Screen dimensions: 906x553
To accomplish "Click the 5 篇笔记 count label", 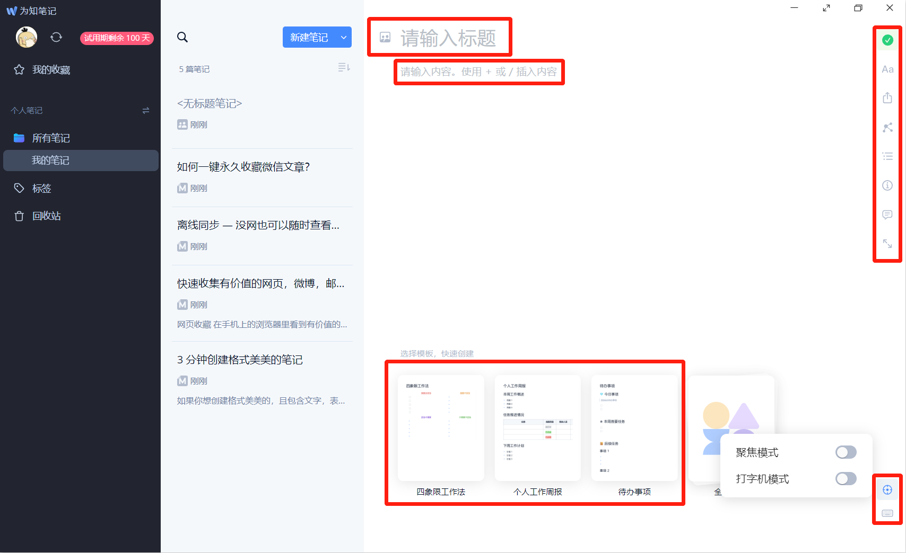I will pos(194,69).
